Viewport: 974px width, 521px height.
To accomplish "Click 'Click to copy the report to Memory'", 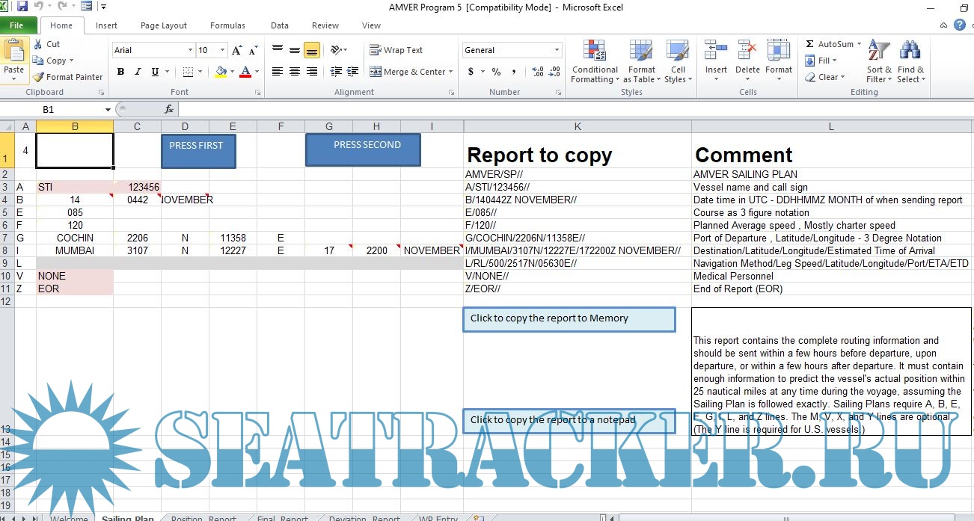I will tap(569, 318).
